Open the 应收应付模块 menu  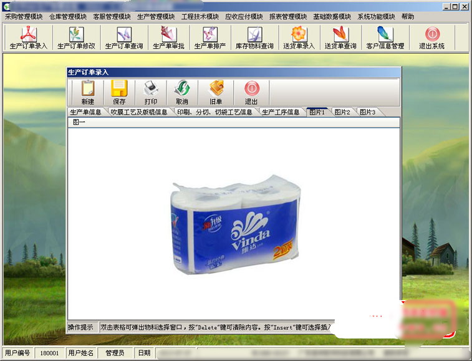click(x=244, y=17)
